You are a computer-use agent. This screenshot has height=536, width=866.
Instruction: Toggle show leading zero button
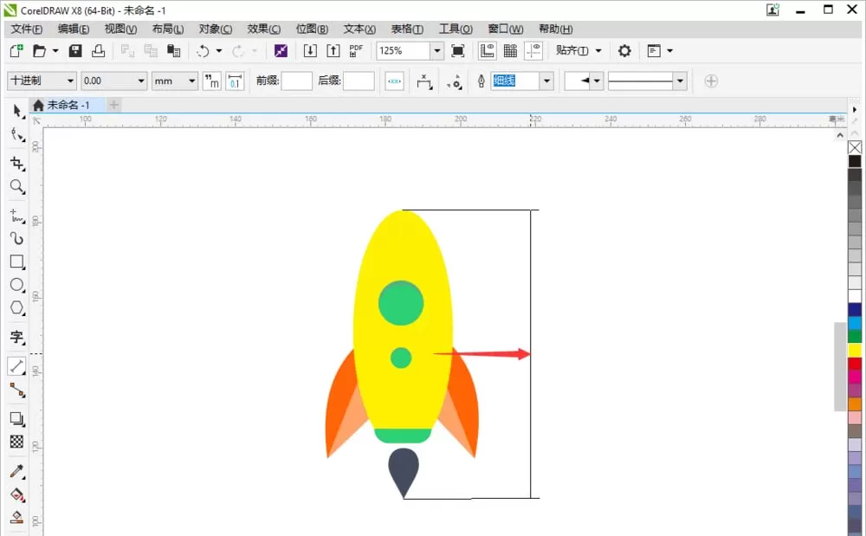pos(235,81)
